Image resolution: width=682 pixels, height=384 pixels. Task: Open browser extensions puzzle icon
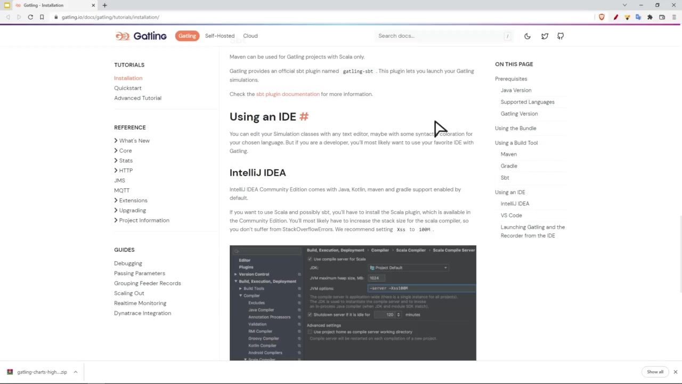(x=650, y=17)
